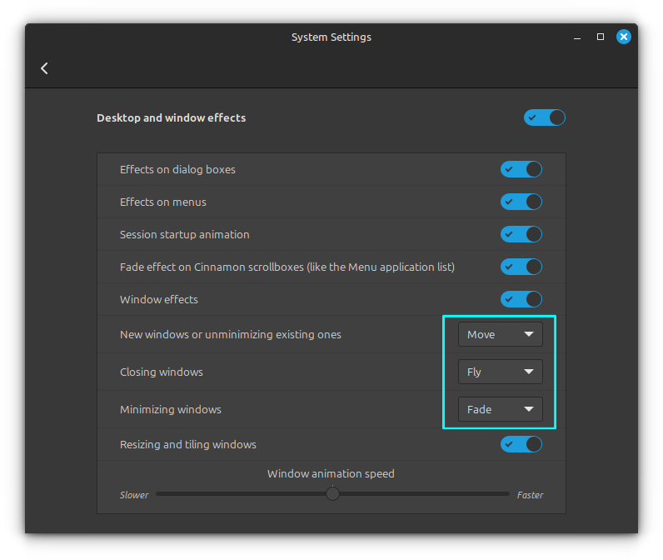Toggle Resizing and tiling windows effect
The image size is (663, 560).
tap(521, 444)
